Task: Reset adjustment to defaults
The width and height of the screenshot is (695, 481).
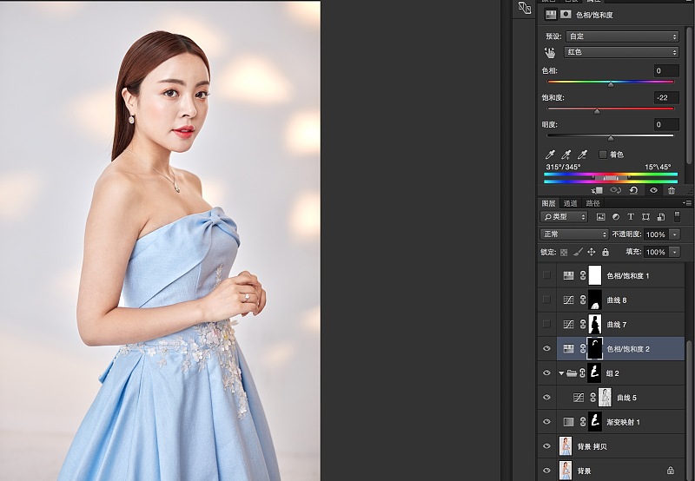Action: click(634, 190)
